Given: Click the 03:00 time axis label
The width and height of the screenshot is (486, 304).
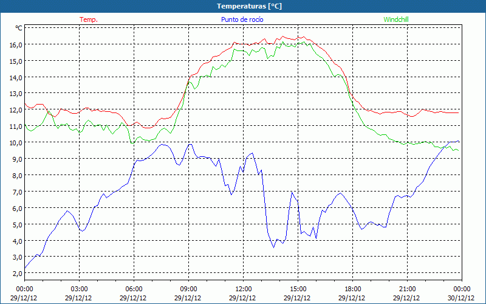Looking at the screenshot, I should [79, 289].
